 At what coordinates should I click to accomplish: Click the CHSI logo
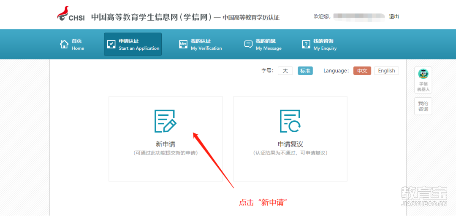coord(71,13)
